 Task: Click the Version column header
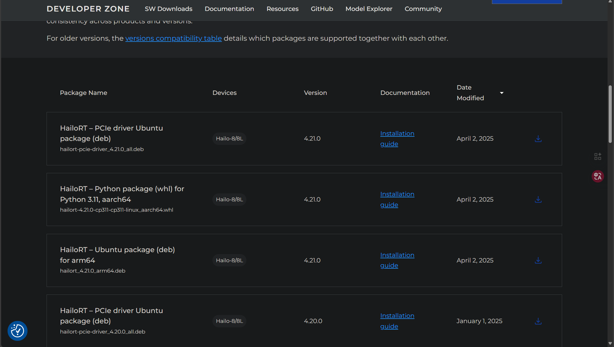pyautogui.click(x=315, y=93)
